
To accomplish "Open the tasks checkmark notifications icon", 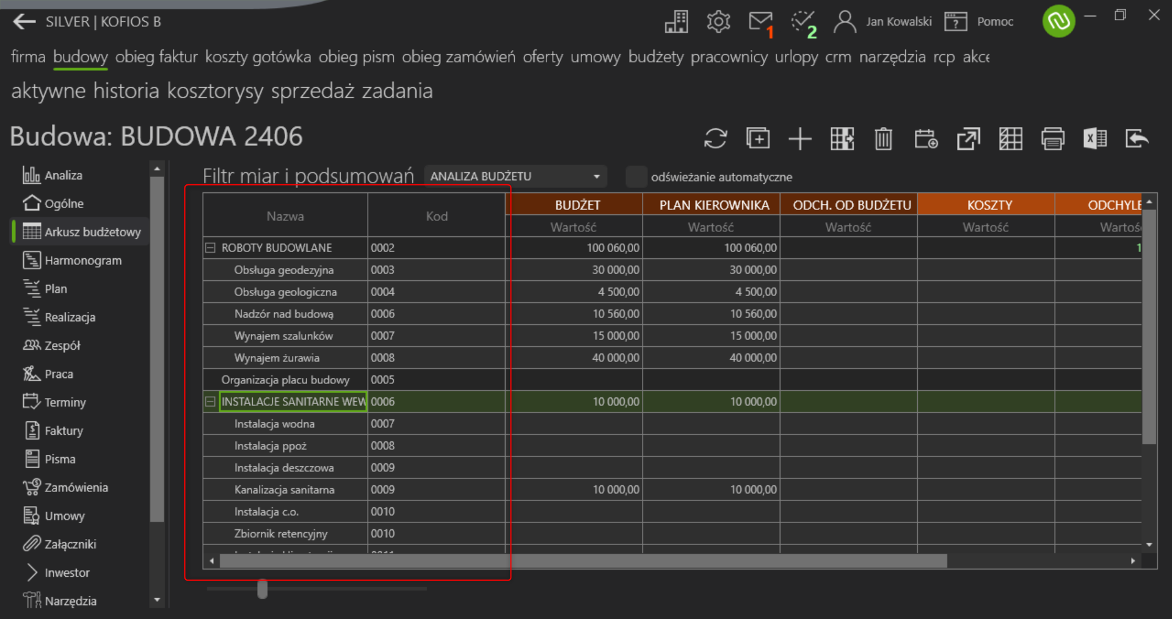I will click(803, 23).
